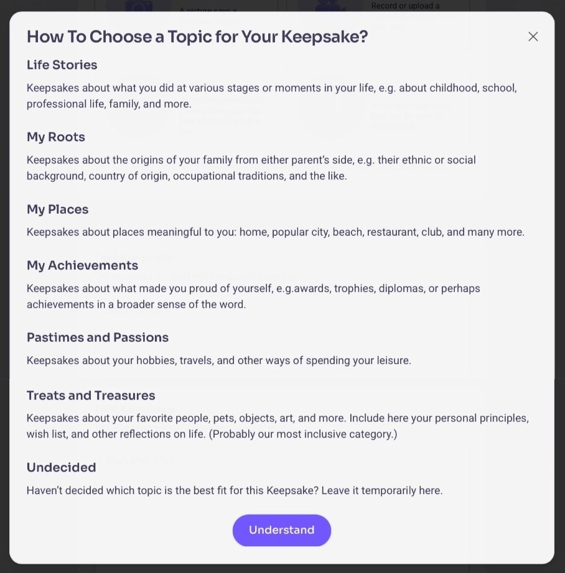Click the Life Stories description paragraph
The height and width of the screenshot is (573, 565).
point(271,96)
